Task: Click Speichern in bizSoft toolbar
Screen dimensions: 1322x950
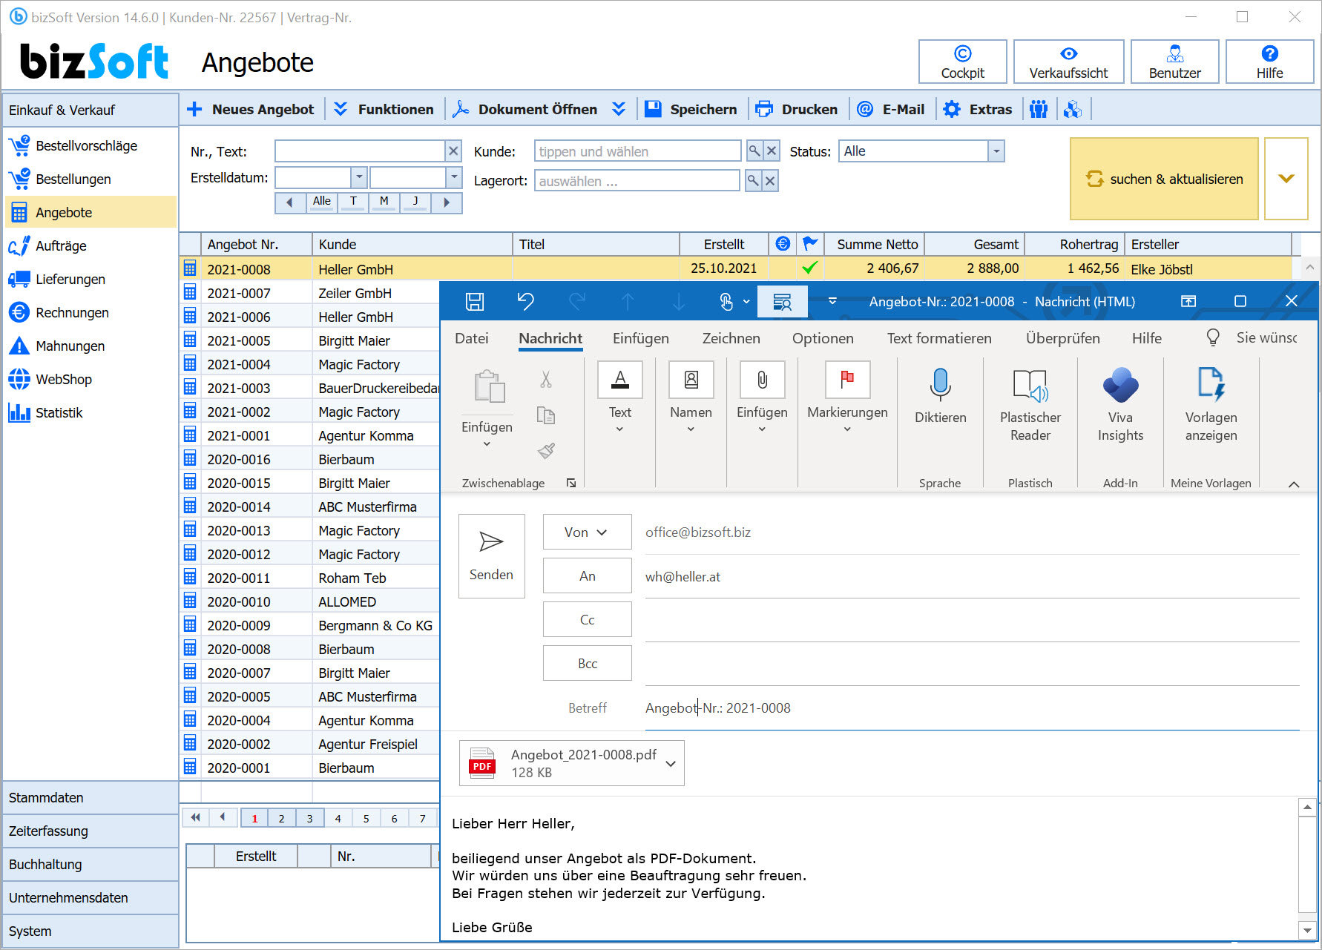Action: coord(691,109)
